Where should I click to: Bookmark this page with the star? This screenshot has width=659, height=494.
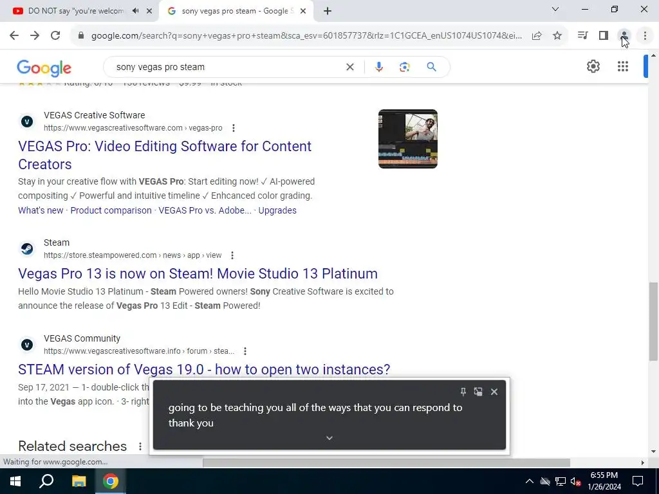(557, 36)
